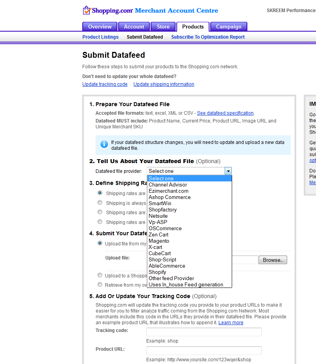316x364 pixels.
Task: Select Other feed Provider option
Action: click(190, 278)
